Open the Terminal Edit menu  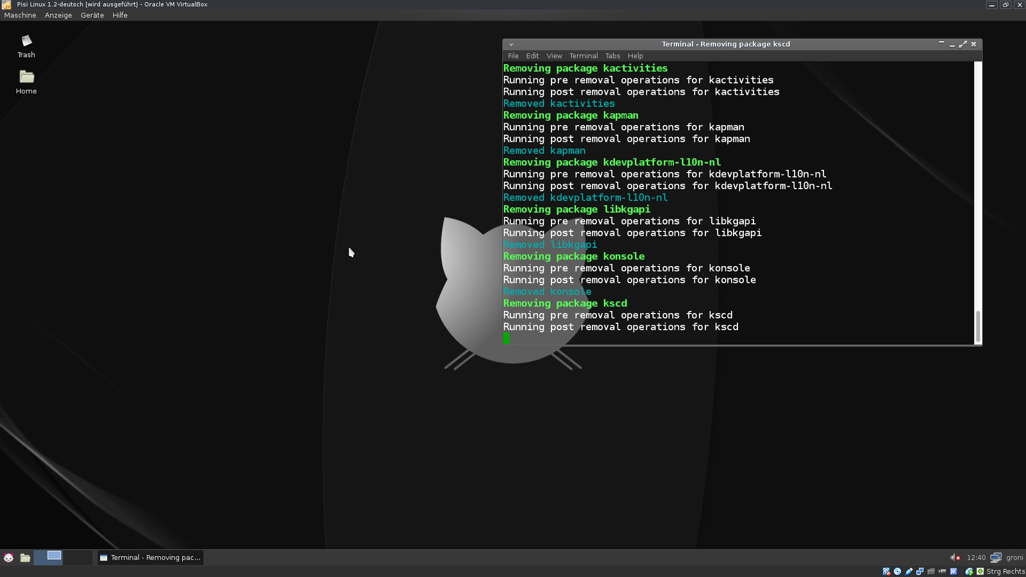(x=532, y=56)
